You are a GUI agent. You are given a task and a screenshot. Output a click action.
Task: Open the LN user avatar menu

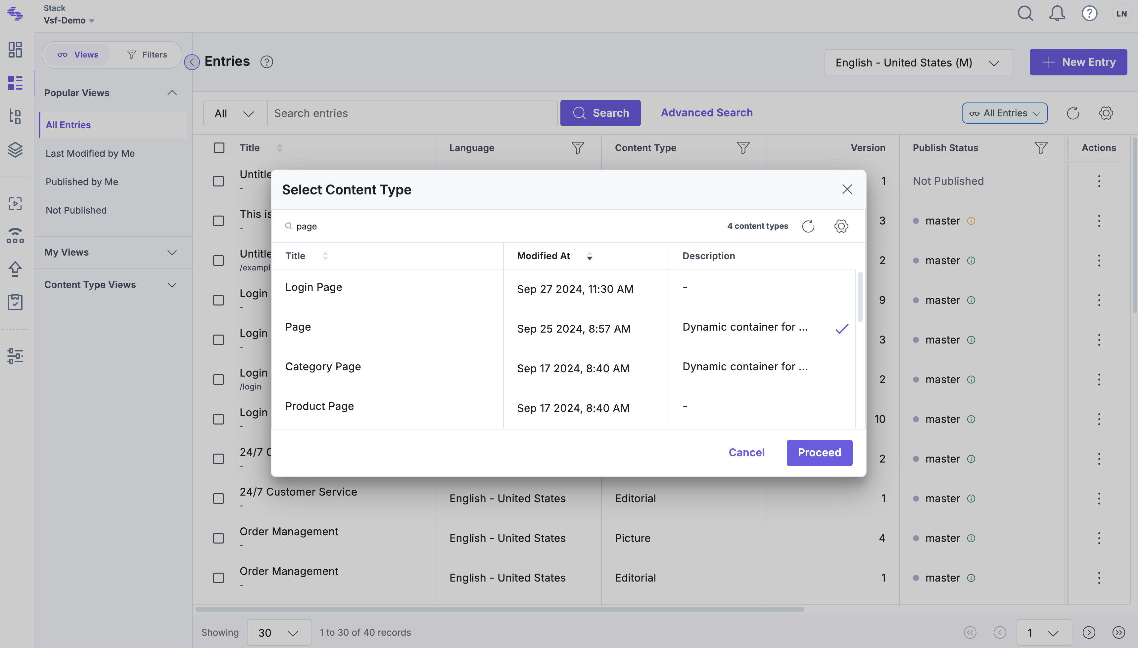[1121, 14]
